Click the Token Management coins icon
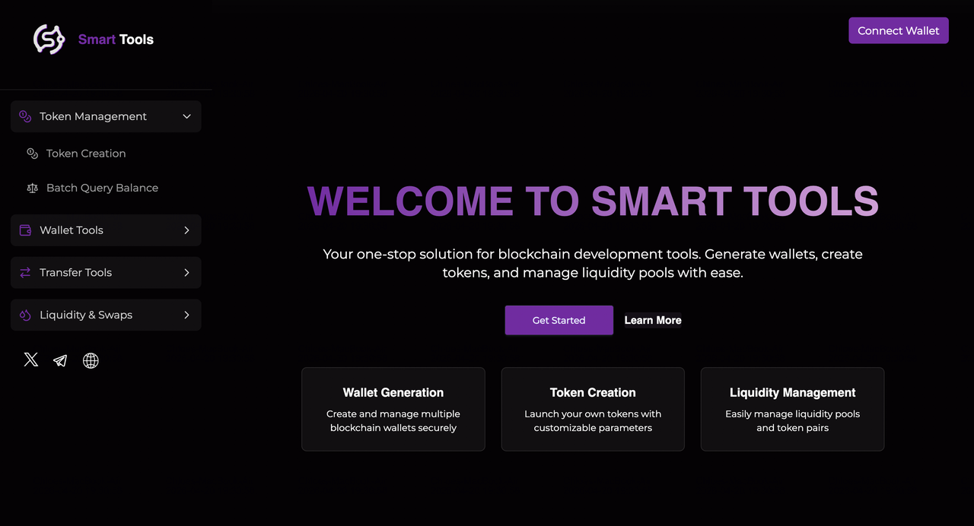Viewport: 974px width, 526px height. pyautogui.click(x=25, y=116)
